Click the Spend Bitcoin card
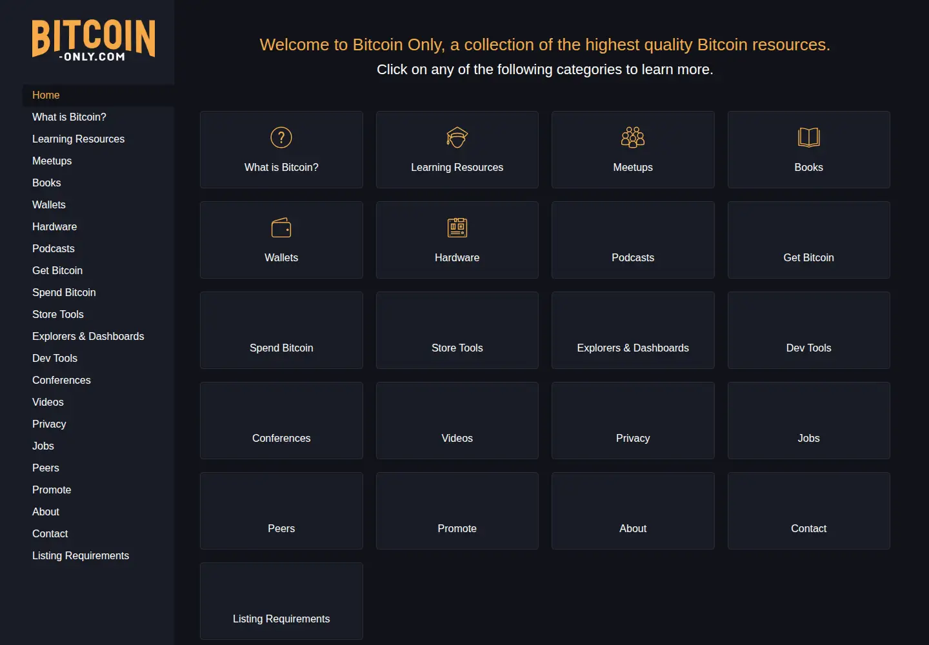The height and width of the screenshot is (645, 929). pyautogui.click(x=281, y=330)
